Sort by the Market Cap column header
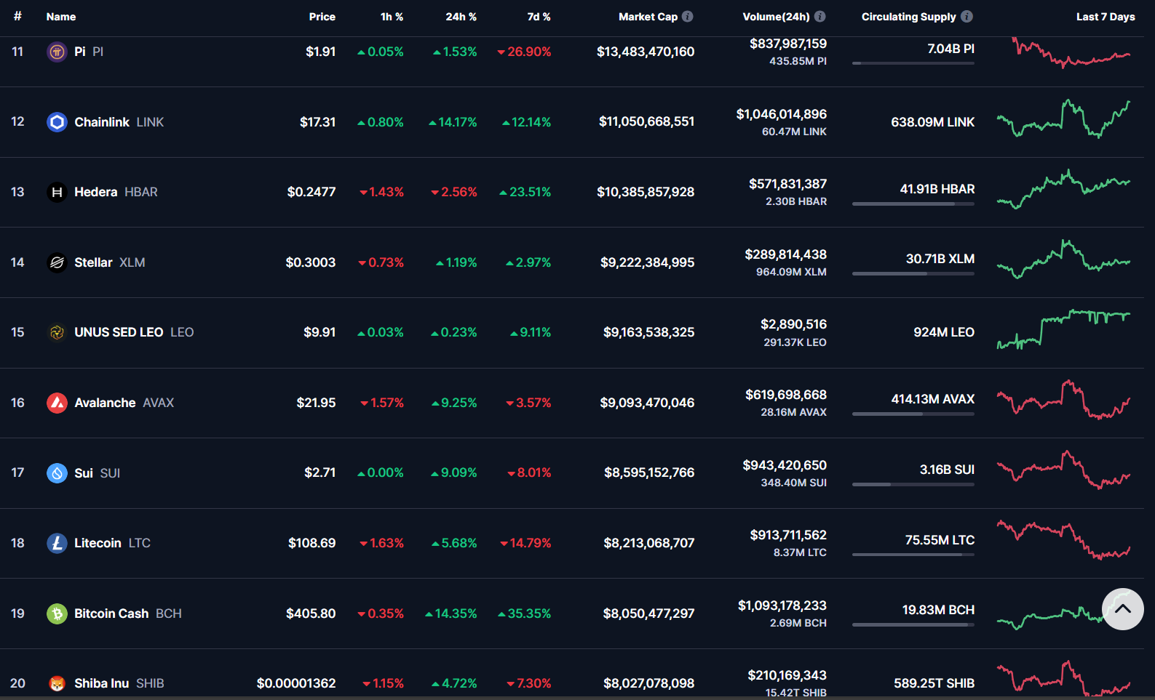The image size is (1155, 700). click(648, 17)
